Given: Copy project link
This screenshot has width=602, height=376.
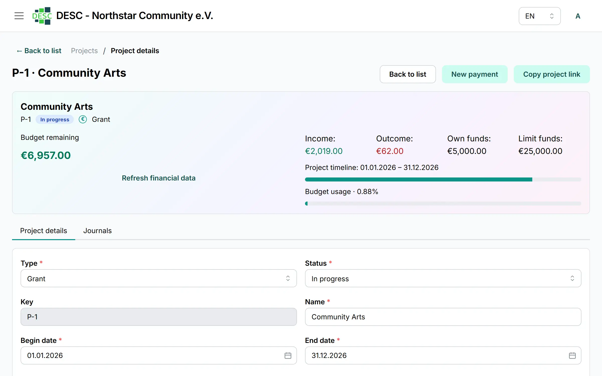Looking at the screenshot, I should pos(552,74).
